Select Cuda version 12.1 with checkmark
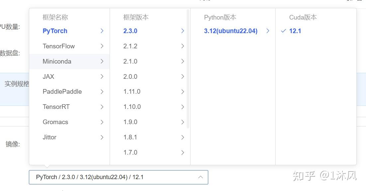366x191 pixels. pyautogui.click(x=294, y=31)
